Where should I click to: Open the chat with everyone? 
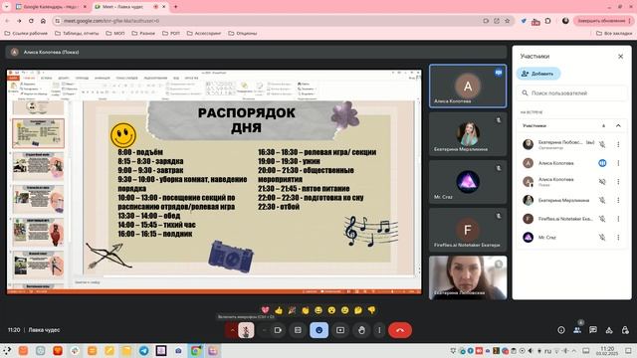[593, 330]
